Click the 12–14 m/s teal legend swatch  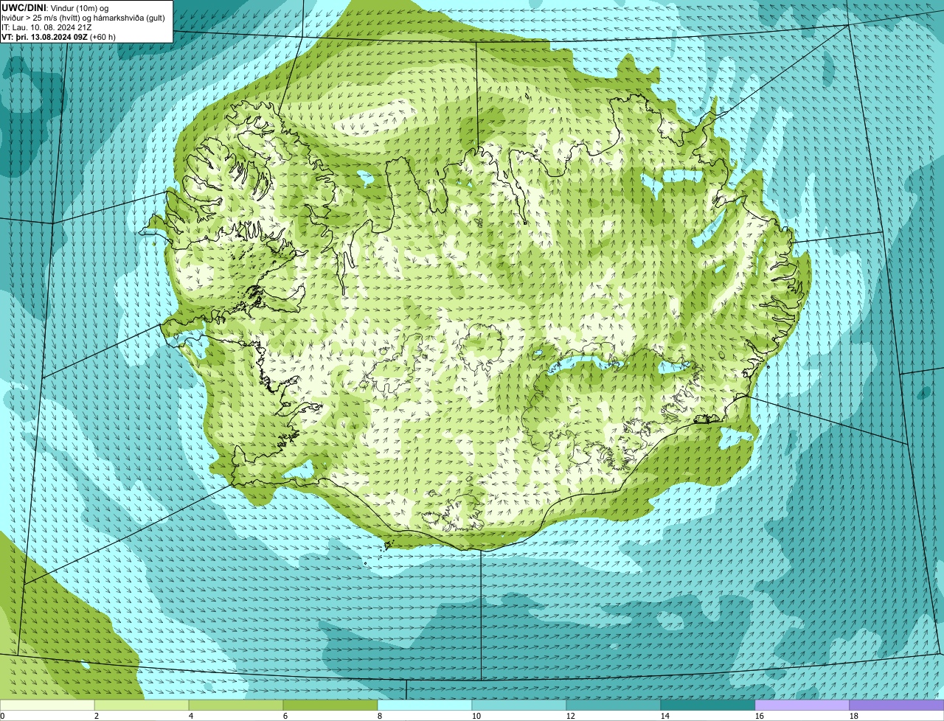click(x=614, y=705)
